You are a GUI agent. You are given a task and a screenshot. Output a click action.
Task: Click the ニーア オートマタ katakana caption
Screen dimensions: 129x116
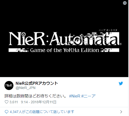tap(108, 30)
